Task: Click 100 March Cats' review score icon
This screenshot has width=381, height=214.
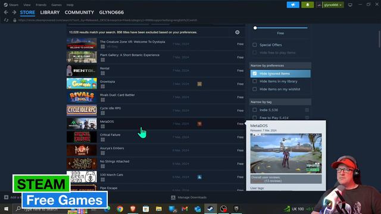Action: (199, 177)
